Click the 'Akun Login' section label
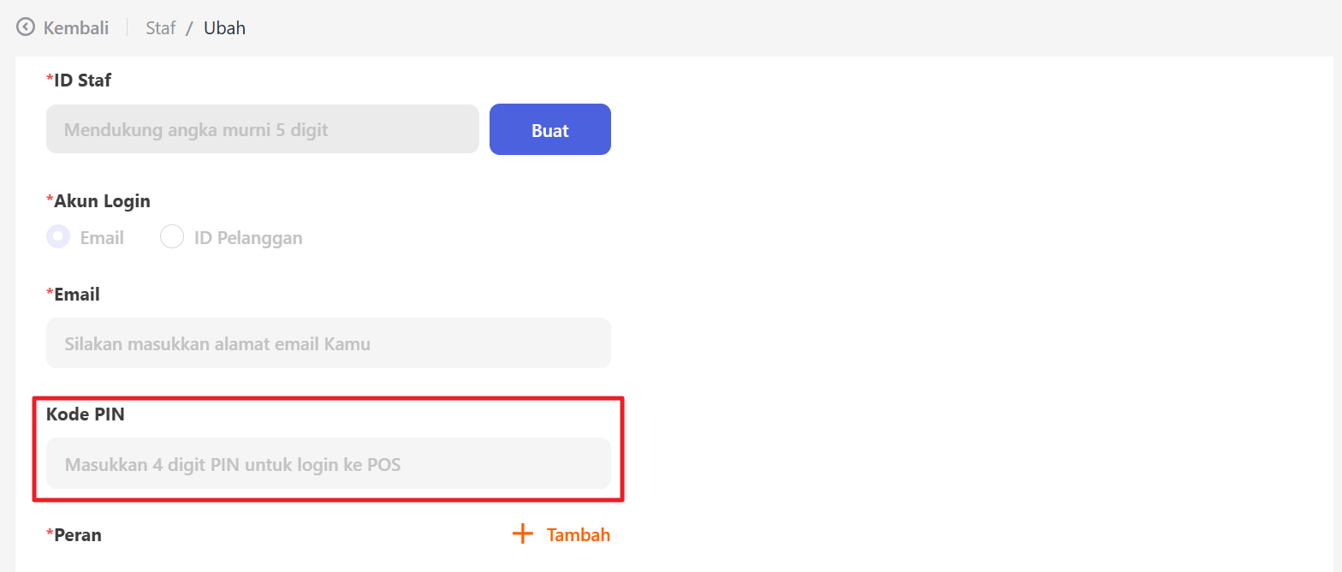1342x572 pixels. 102,201
